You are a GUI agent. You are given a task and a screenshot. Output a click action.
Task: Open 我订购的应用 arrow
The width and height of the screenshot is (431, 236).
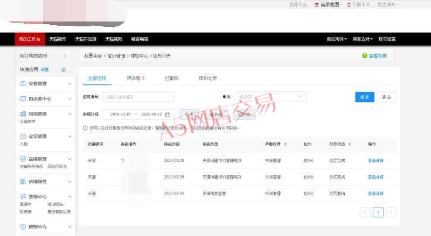pos(65,56)
